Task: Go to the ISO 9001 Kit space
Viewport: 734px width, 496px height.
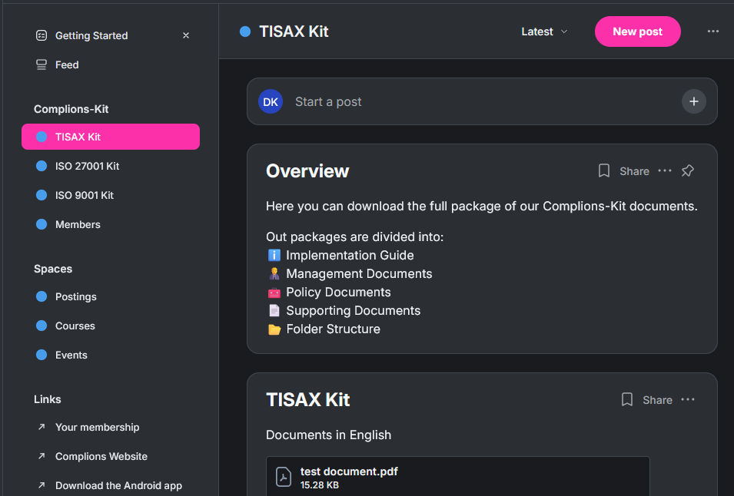Action: (84, 195)
